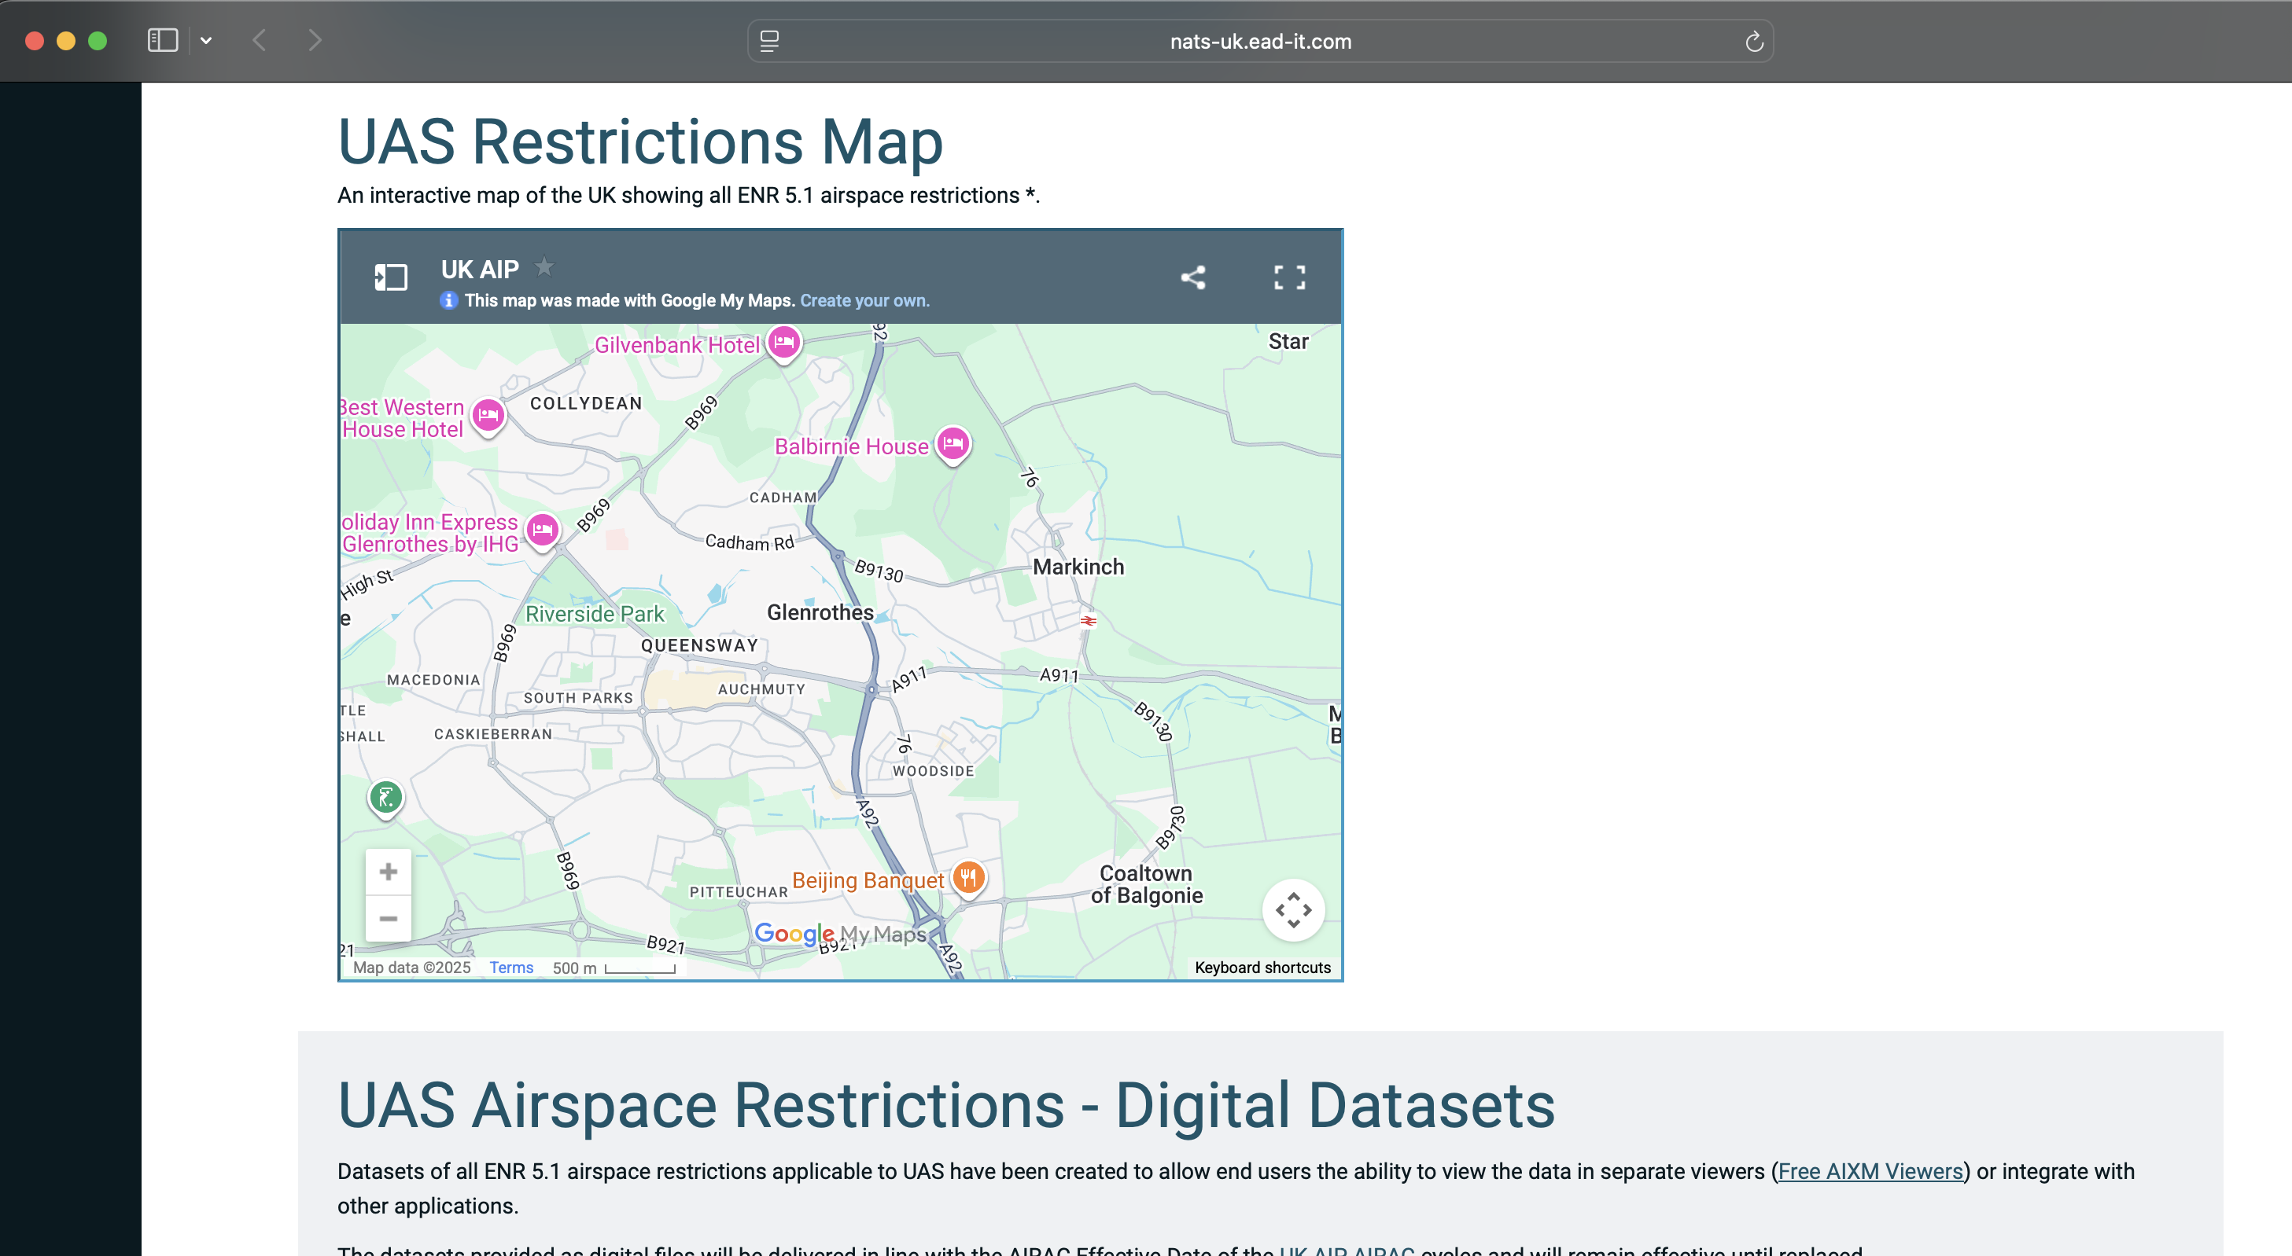Open the Create your own link
This screenshot has width=2292, height=1256.
[864, 300]
